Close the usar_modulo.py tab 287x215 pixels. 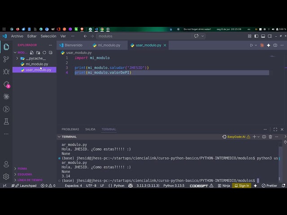165,45
